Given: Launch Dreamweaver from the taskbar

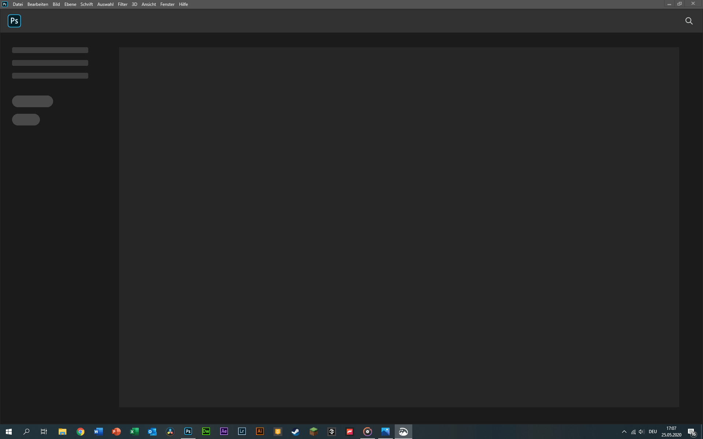Looking at the screenshot, I should (x=206, y=432).
